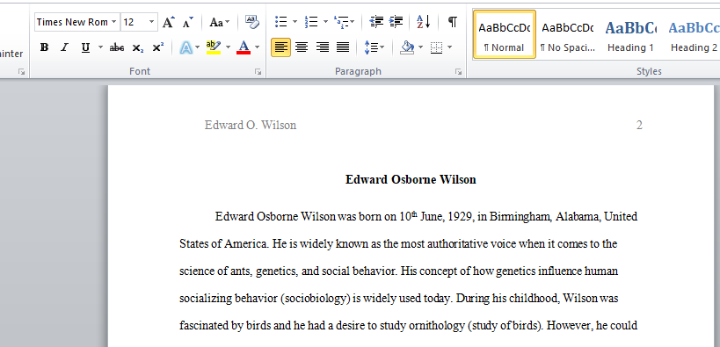Click the word Birmingham in the paragraph
The image size is (720, 347).
pos(520,216)
